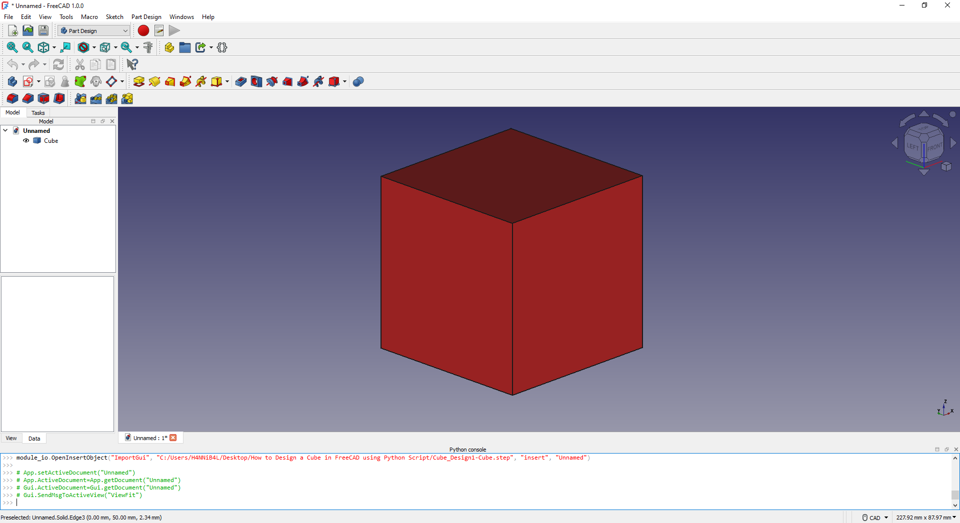960x523 pixels.
Task: Start macro recording with the red button
Action: click(143, 30)
